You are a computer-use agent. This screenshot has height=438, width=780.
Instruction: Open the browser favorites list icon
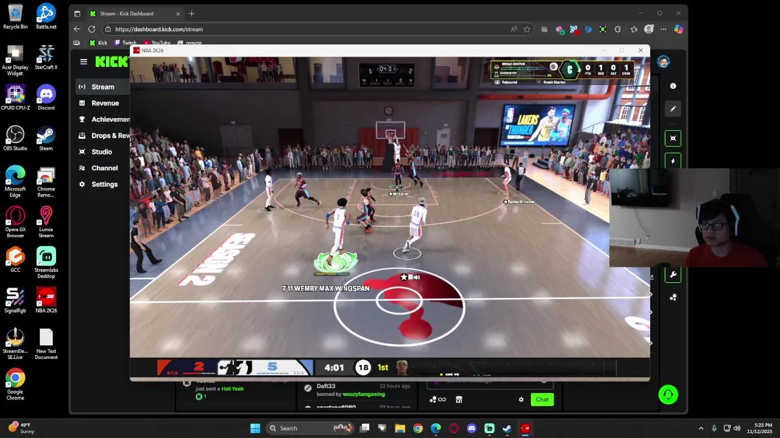[634, 29]
